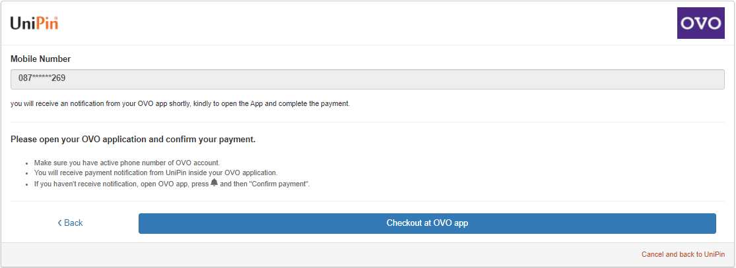Click the bullet dot before 'You will receive'
736x268 pixels.
coord(27,173)
